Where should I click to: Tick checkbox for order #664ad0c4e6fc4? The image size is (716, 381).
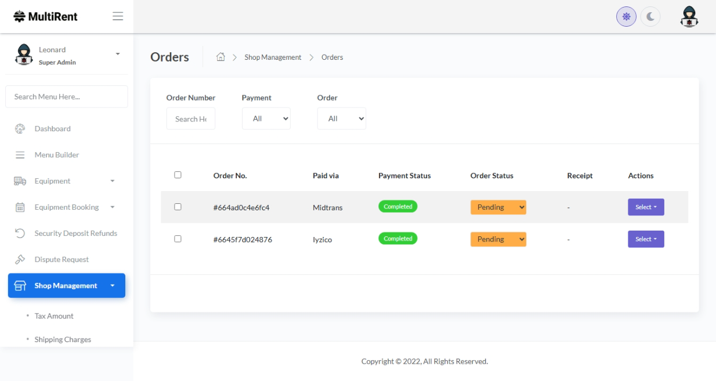178,207
